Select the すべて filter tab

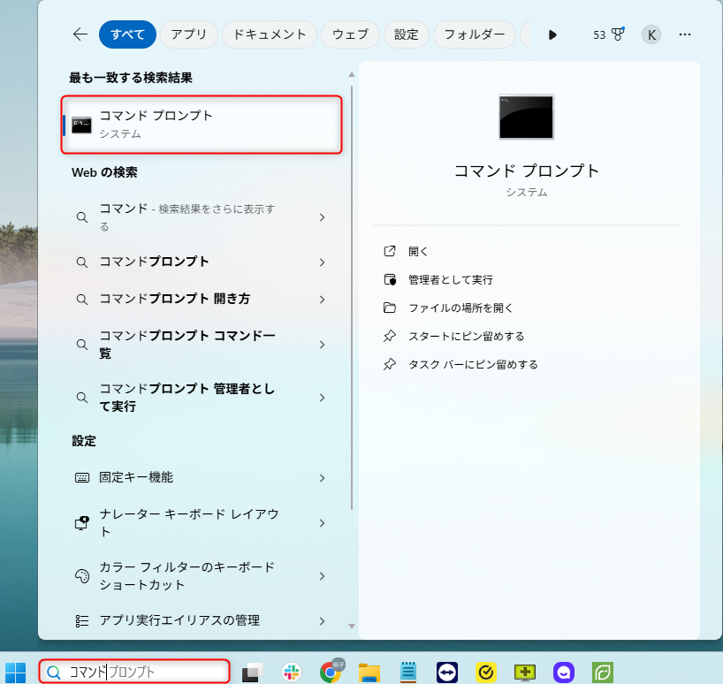128,34
